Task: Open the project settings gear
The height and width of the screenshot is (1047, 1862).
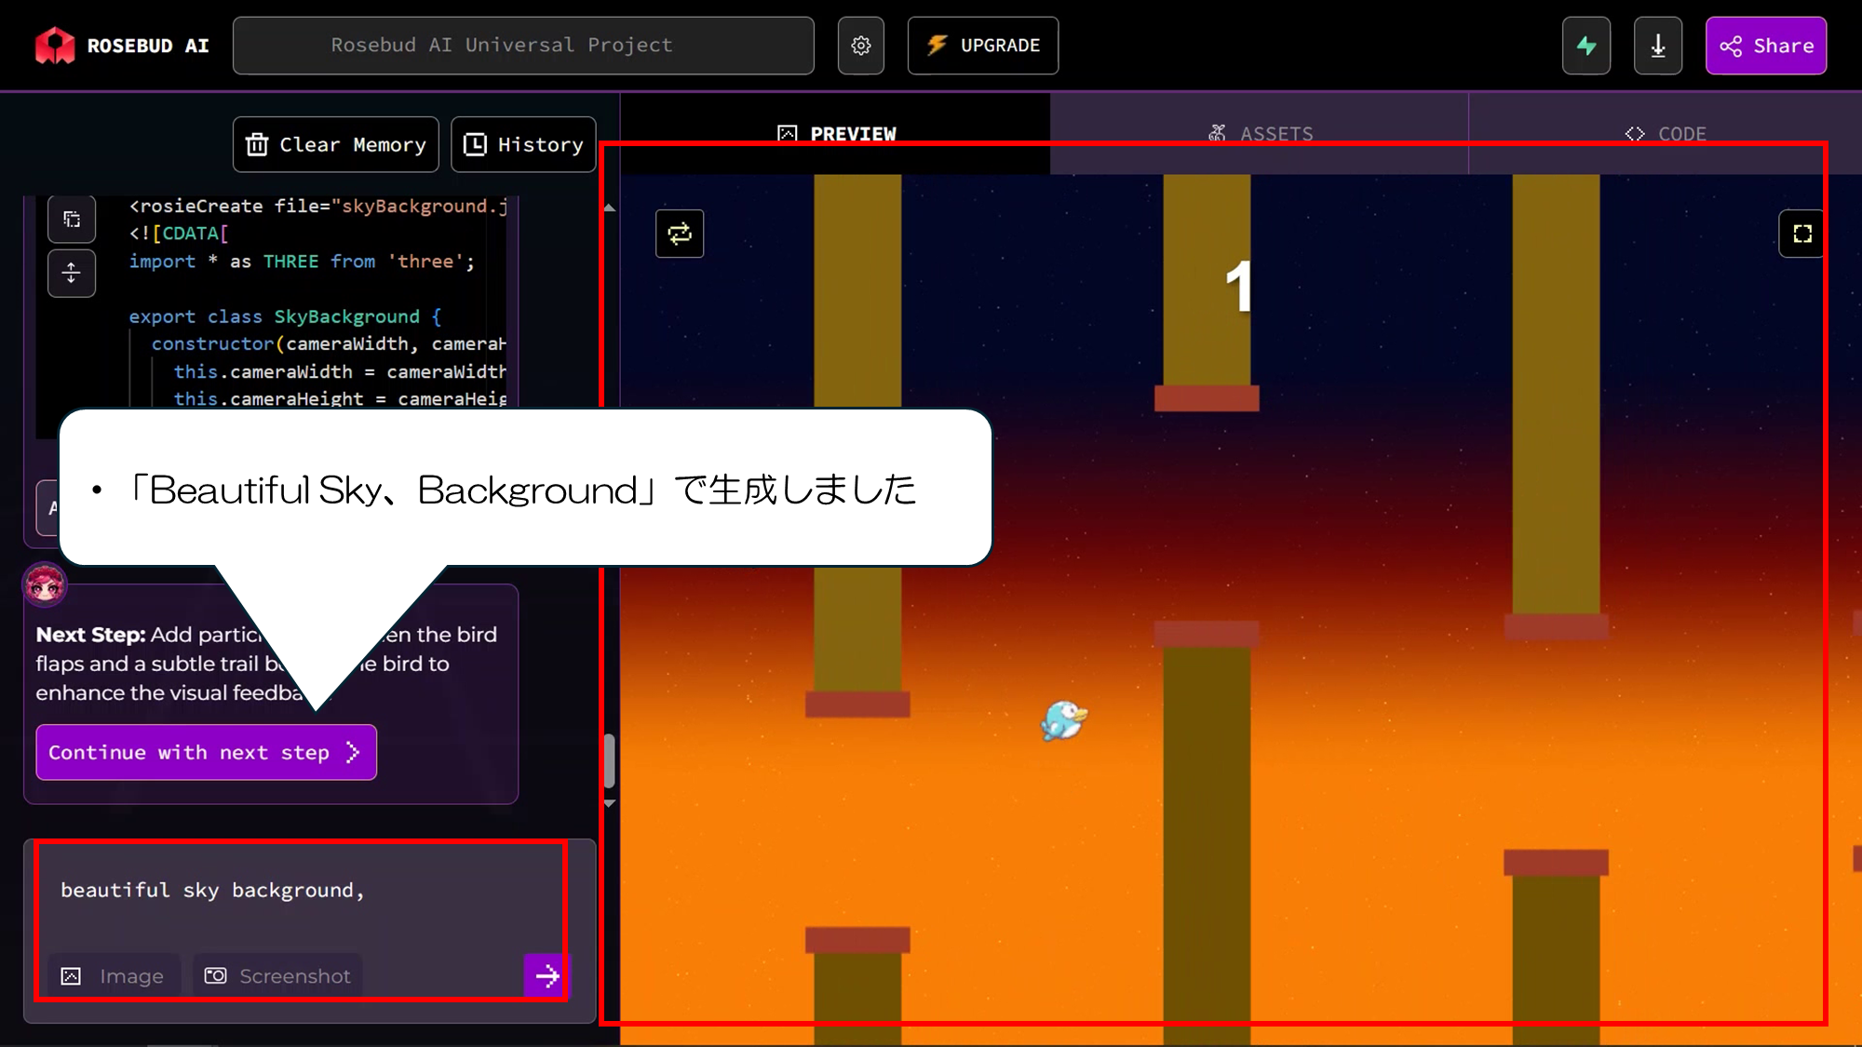Action: tap(860, 46)
